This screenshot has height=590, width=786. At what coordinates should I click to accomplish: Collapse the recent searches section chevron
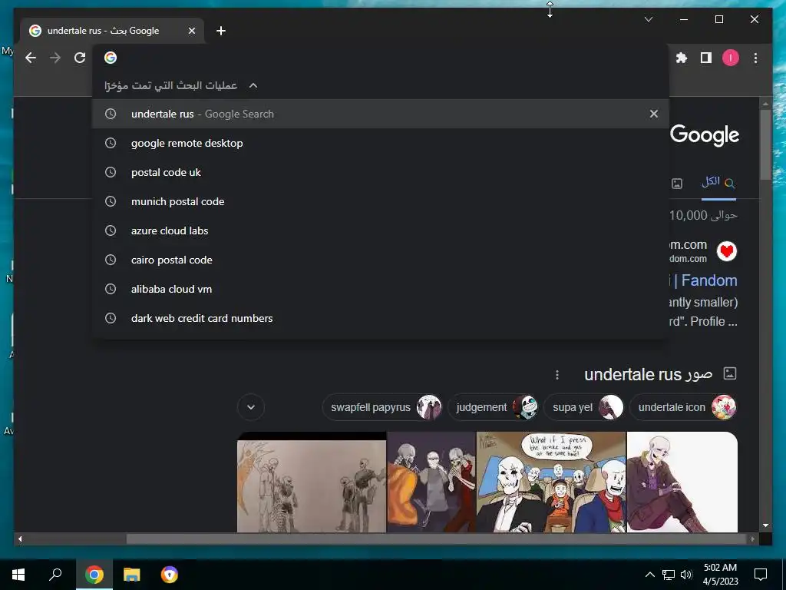[253, 86]
